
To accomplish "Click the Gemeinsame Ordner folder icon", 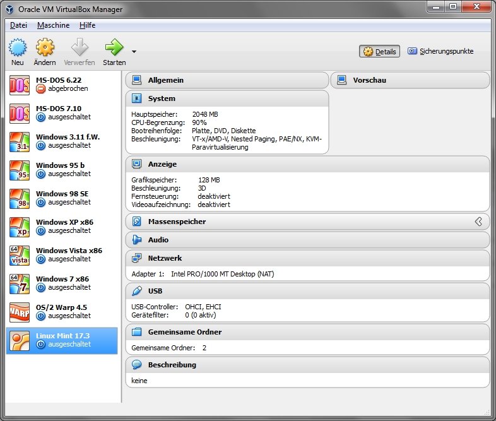I will tap(137, 332).
